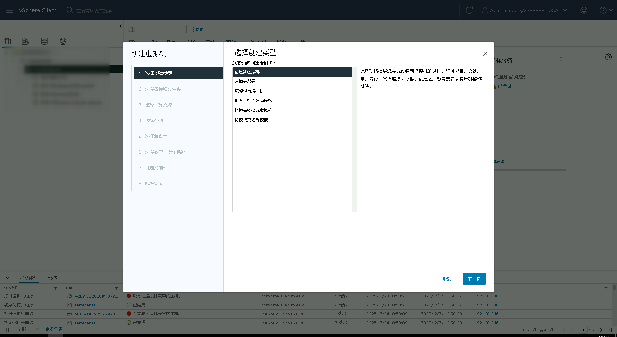Expand the Administrator@VSPHERE.LOCAL user menu
Screen dimensions: 617x337
click(x=524, y=10)
